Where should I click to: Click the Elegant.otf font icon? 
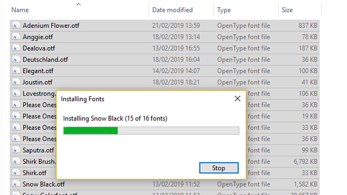[16, 71]
